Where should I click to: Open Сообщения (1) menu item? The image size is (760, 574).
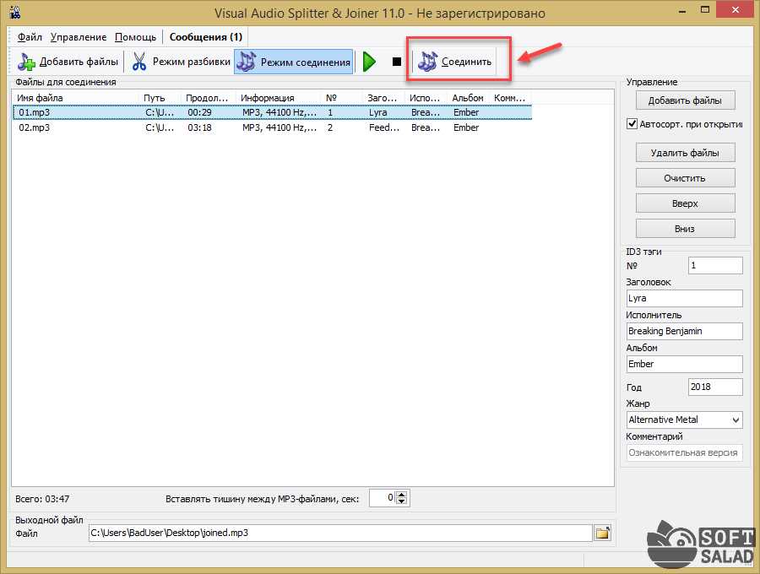tap(205, 37)
